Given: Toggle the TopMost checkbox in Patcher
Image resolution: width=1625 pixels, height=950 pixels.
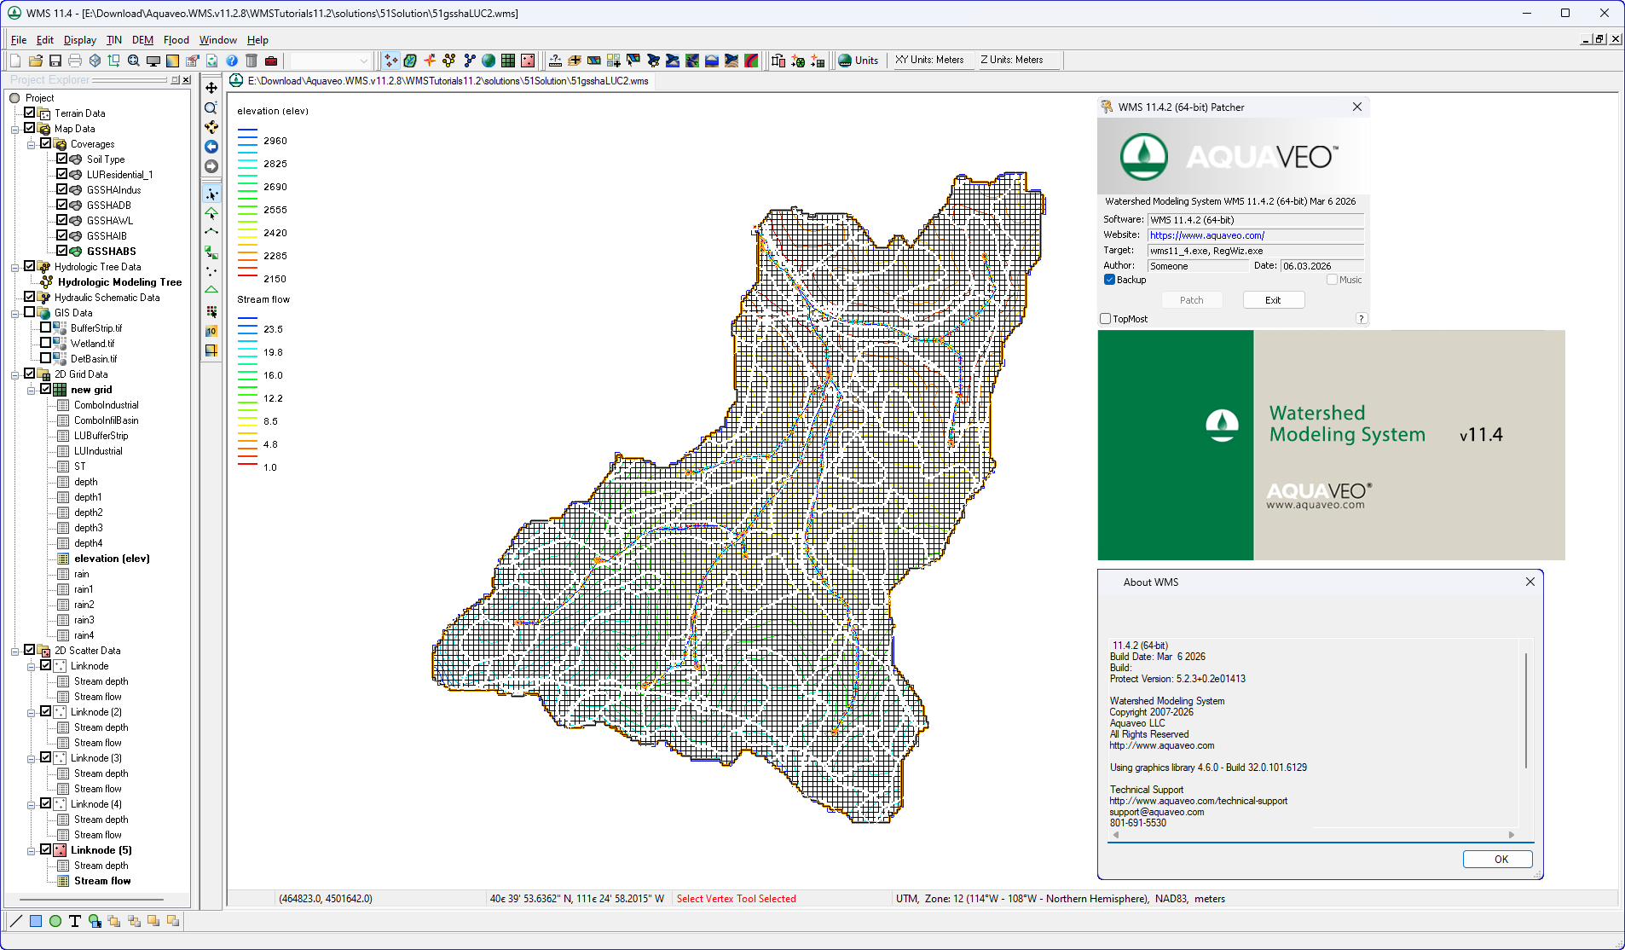Looking at the screenshot, I should [1106, 319].
